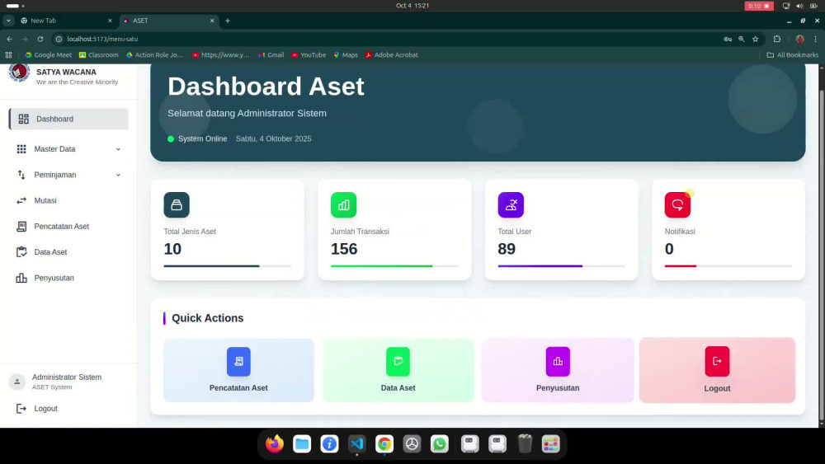Click the Peminjaman arrows icon
This screenshot has height=464, width=825.
pos(21,175)
